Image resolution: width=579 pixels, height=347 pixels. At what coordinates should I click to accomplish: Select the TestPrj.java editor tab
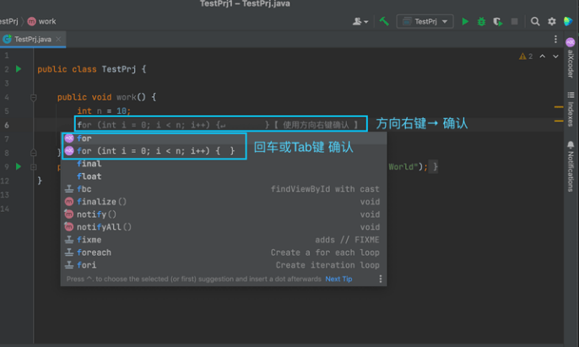pos(33,39)
